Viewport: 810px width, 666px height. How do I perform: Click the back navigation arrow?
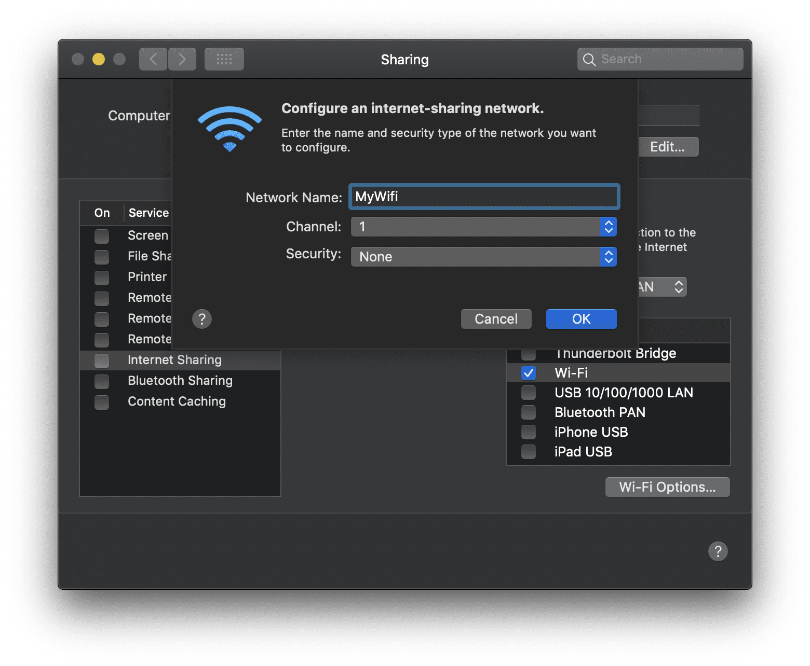pos(153,59)
